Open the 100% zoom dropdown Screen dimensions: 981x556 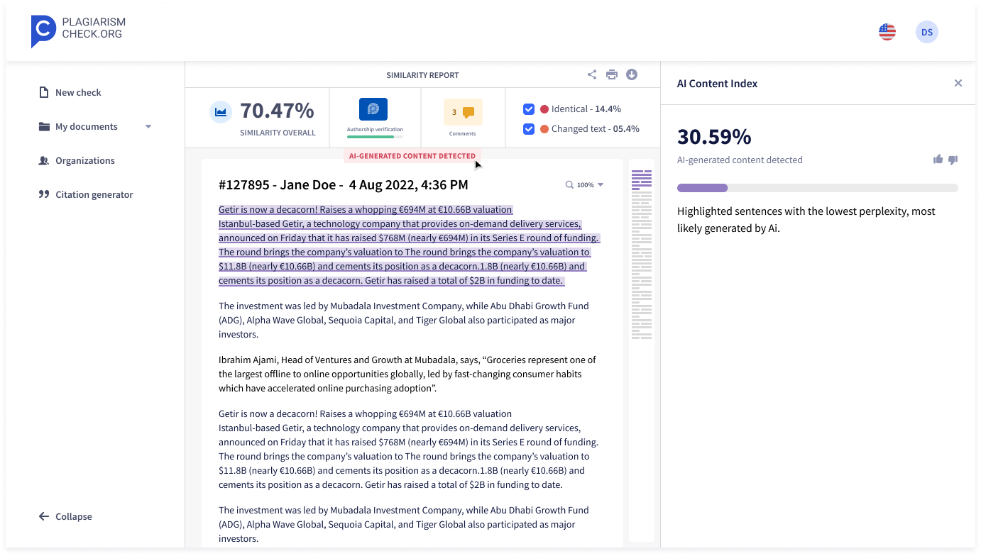(x=591, y=184)
